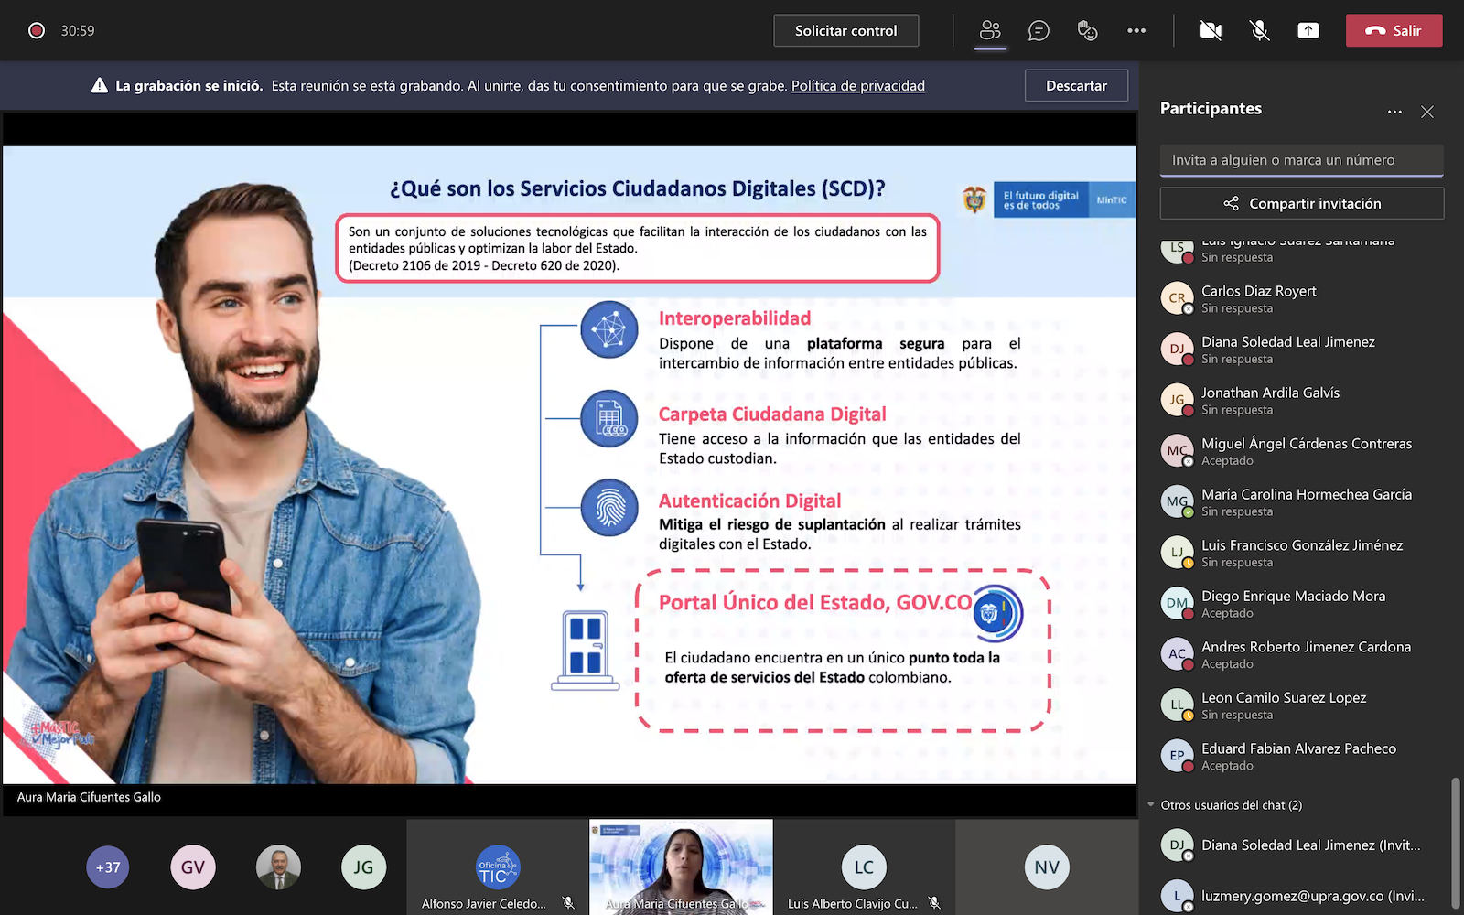Click the photo avatar of man in suit
The image size is (1464, 915).
(278, 867)
